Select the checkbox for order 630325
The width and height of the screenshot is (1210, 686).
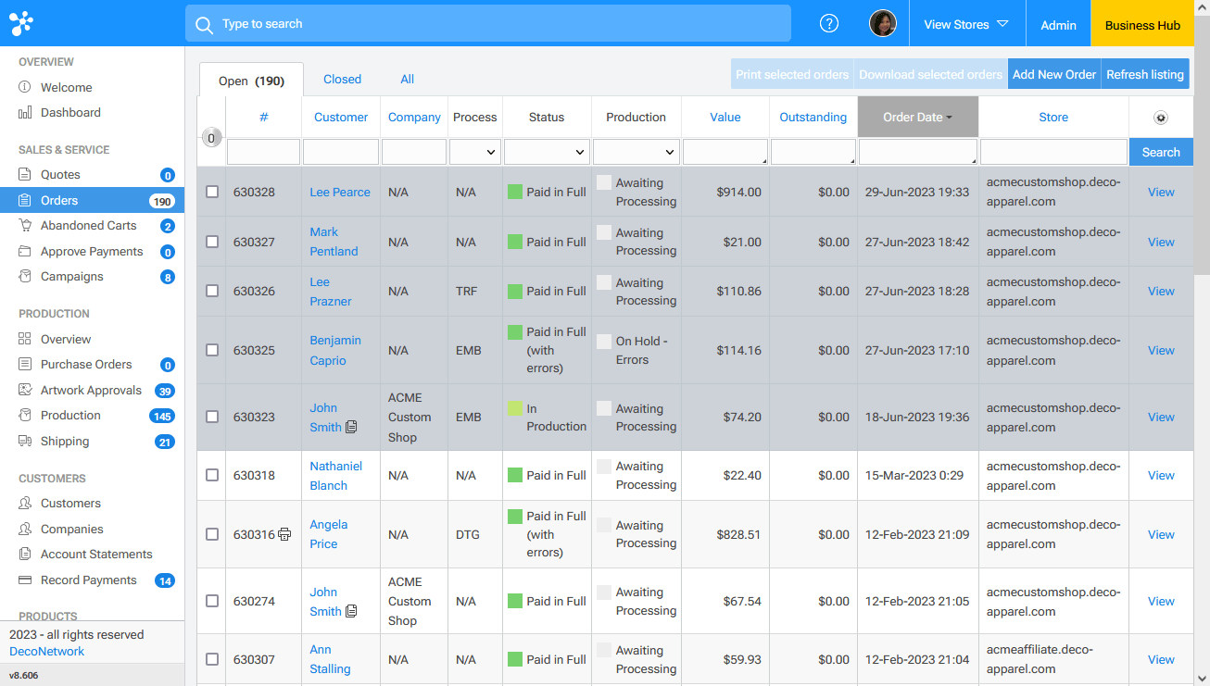(212, 350)
